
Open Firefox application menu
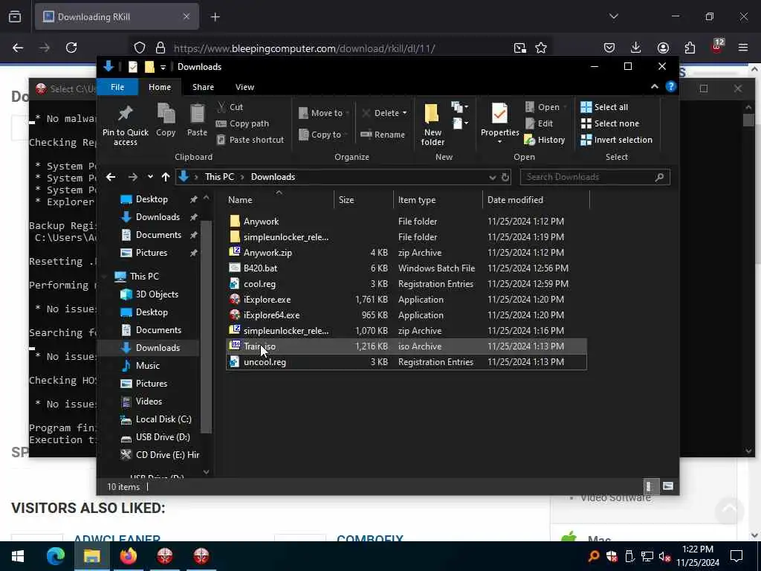pos(743,48)
